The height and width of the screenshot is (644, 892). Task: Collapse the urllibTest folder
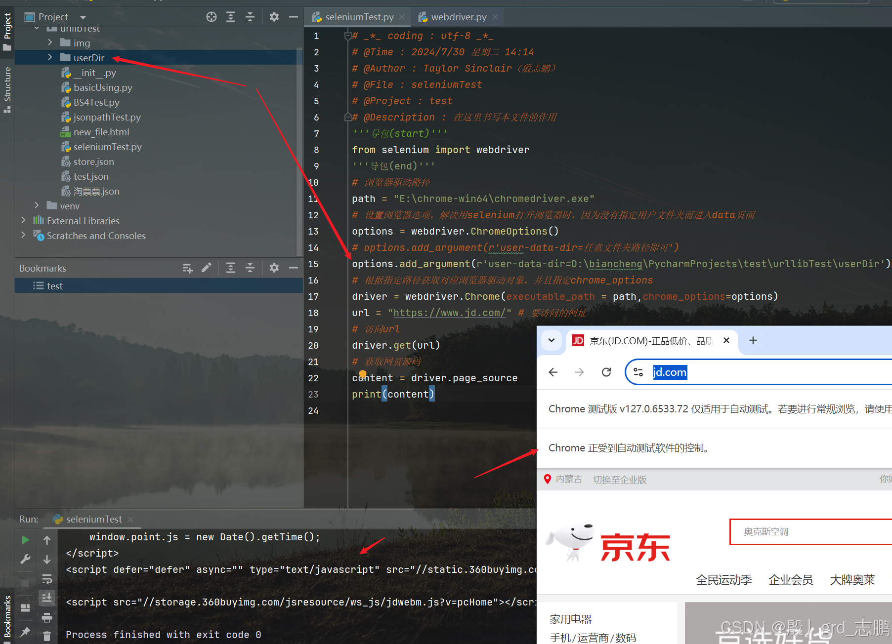pos(37,28)
